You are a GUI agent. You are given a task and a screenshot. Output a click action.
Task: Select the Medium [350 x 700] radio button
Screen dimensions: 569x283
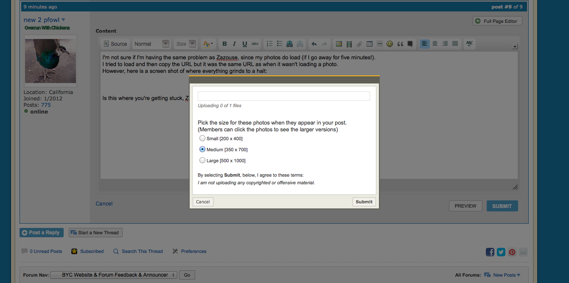click(x=202, y=150)
